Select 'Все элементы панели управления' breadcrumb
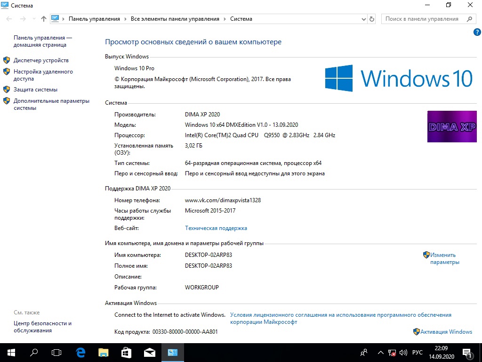The image size is (482, 362). 175,19
